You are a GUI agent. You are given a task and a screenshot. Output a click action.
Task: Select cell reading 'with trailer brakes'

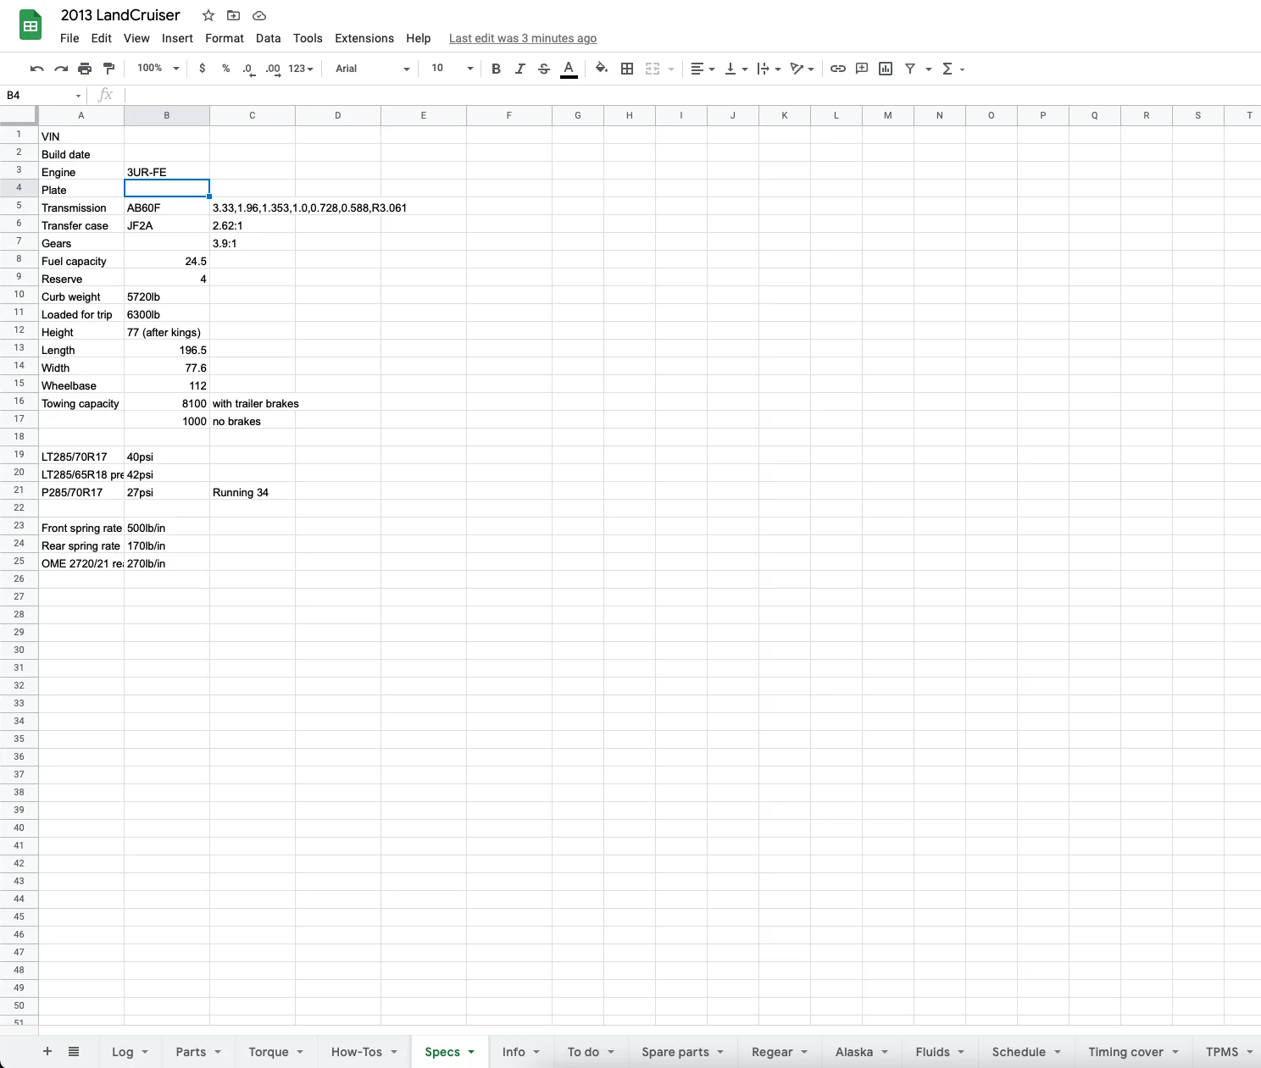(x=253, y=403)
